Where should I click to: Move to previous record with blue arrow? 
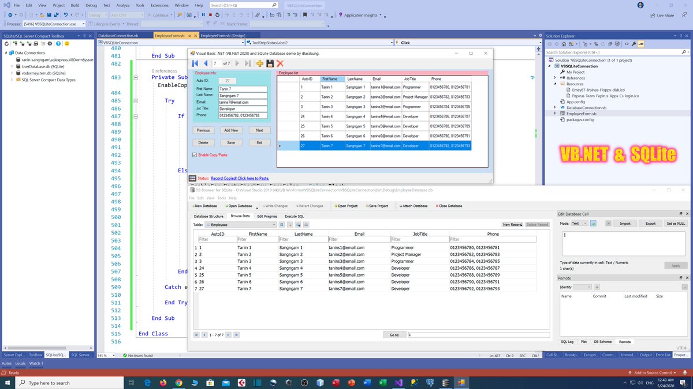coord(205,63)
